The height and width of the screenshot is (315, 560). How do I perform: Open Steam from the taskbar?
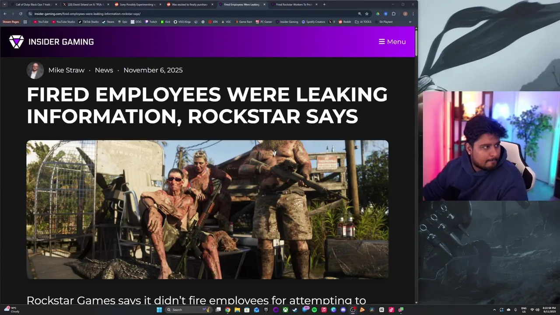(294, 310)
